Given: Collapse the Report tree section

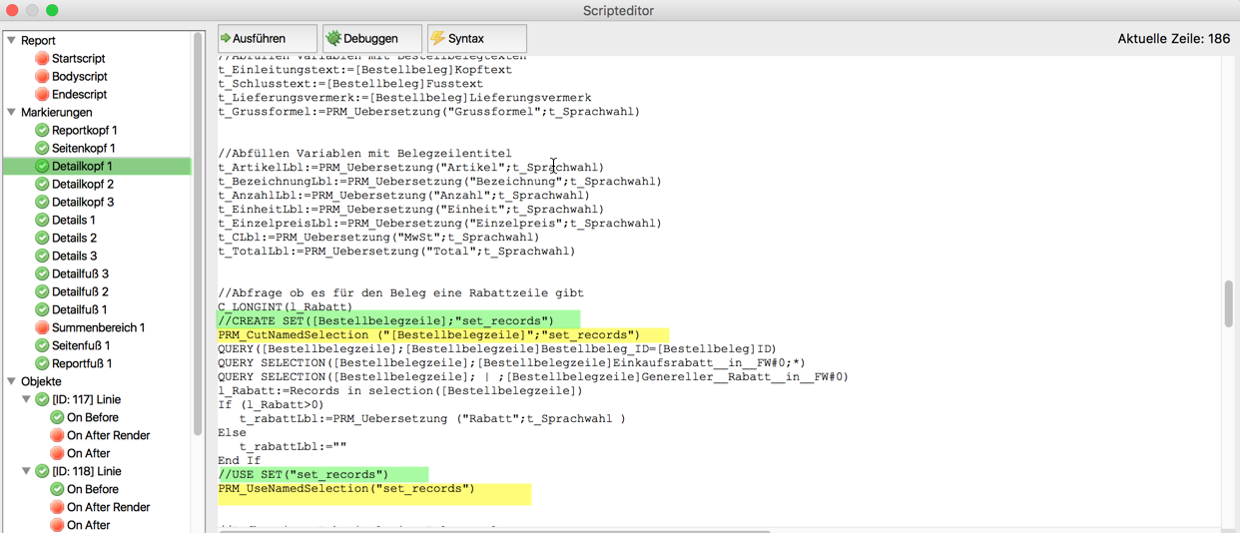Looking at the screenshot, I should point(12,41).
